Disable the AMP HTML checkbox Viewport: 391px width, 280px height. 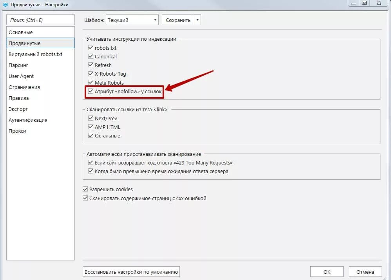pyautogui.click(x=91, y=126)
